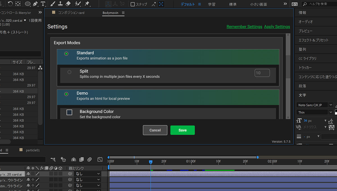The image size is (337, 191).
Task: Click the green Save button
Action: 183,130
